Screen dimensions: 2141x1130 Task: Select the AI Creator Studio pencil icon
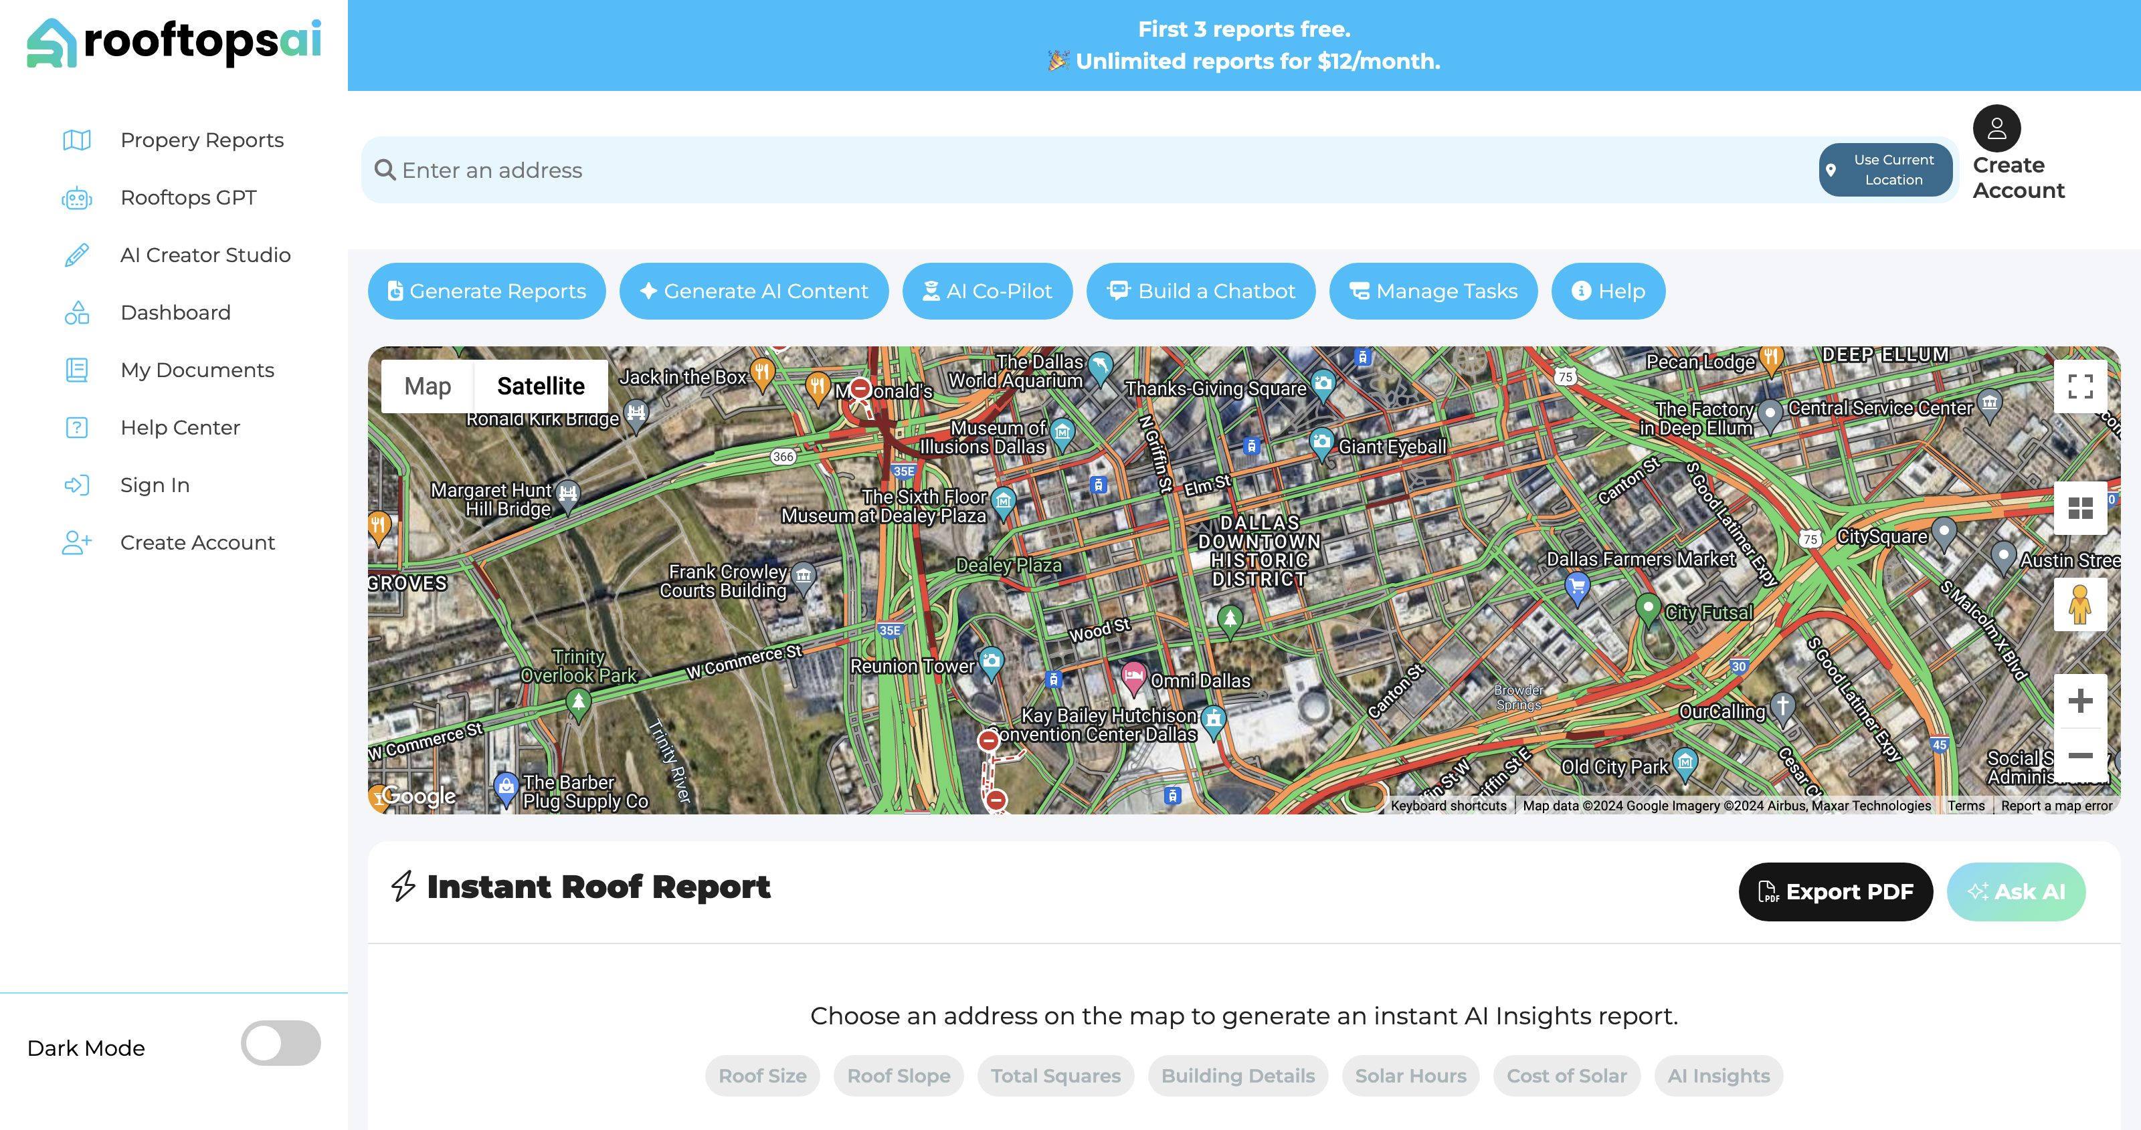[x=76, y=255]
